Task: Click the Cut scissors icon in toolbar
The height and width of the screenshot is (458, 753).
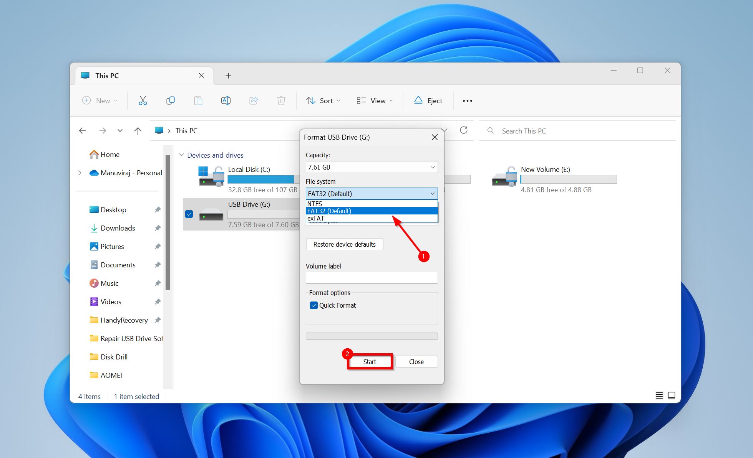Action: pyautogui.click(x=143, y=100)
